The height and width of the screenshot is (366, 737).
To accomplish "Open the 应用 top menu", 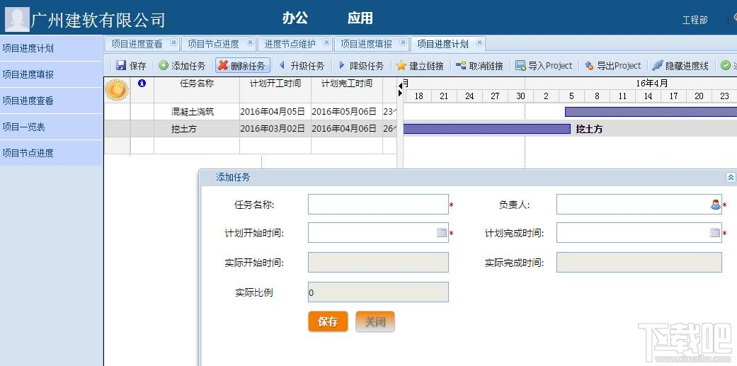I will (x=360, y=18).
